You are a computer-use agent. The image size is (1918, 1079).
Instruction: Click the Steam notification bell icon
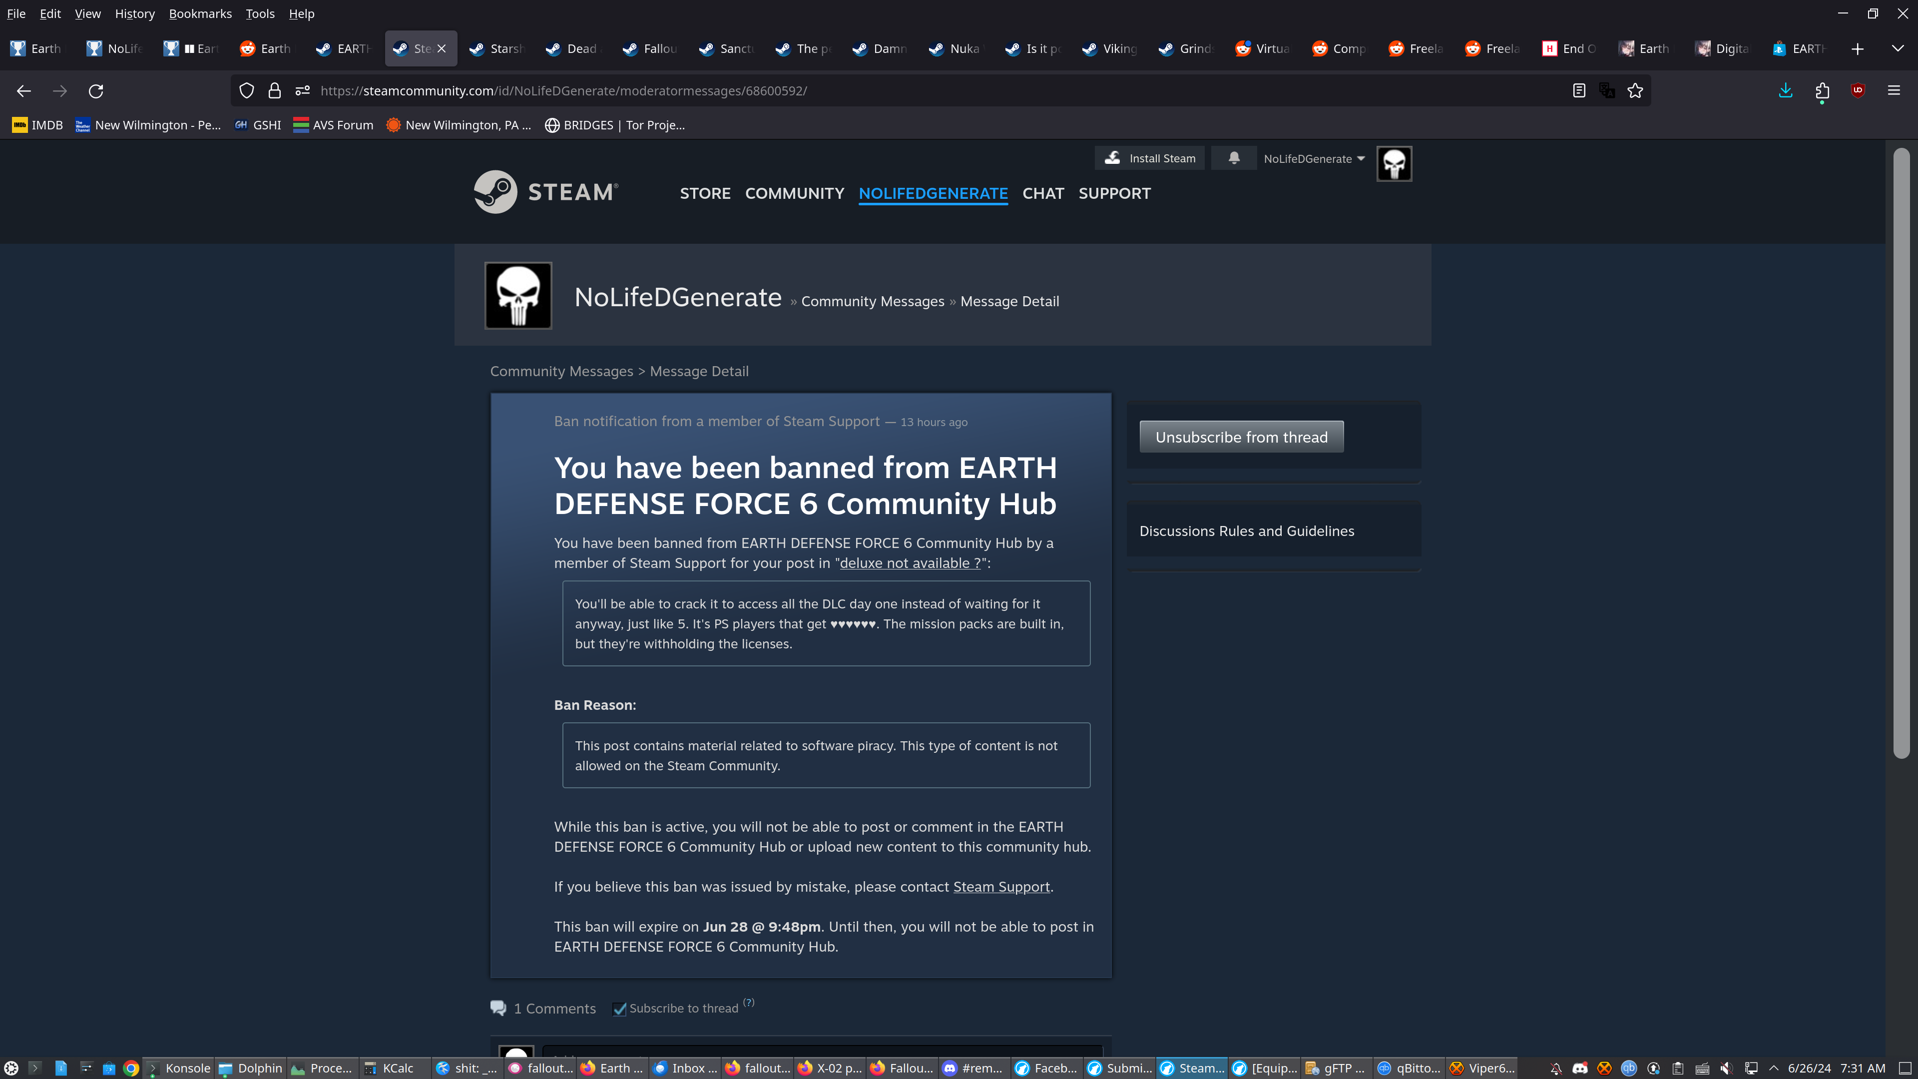(1234, 158)
